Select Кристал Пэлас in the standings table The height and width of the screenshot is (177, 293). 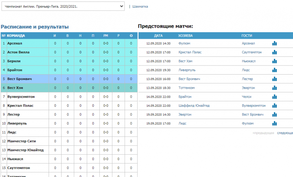point(21,106)
